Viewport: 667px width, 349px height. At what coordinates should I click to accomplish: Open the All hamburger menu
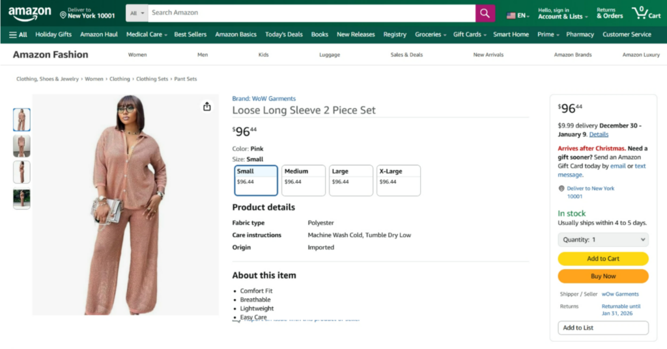tap(18, 34)
